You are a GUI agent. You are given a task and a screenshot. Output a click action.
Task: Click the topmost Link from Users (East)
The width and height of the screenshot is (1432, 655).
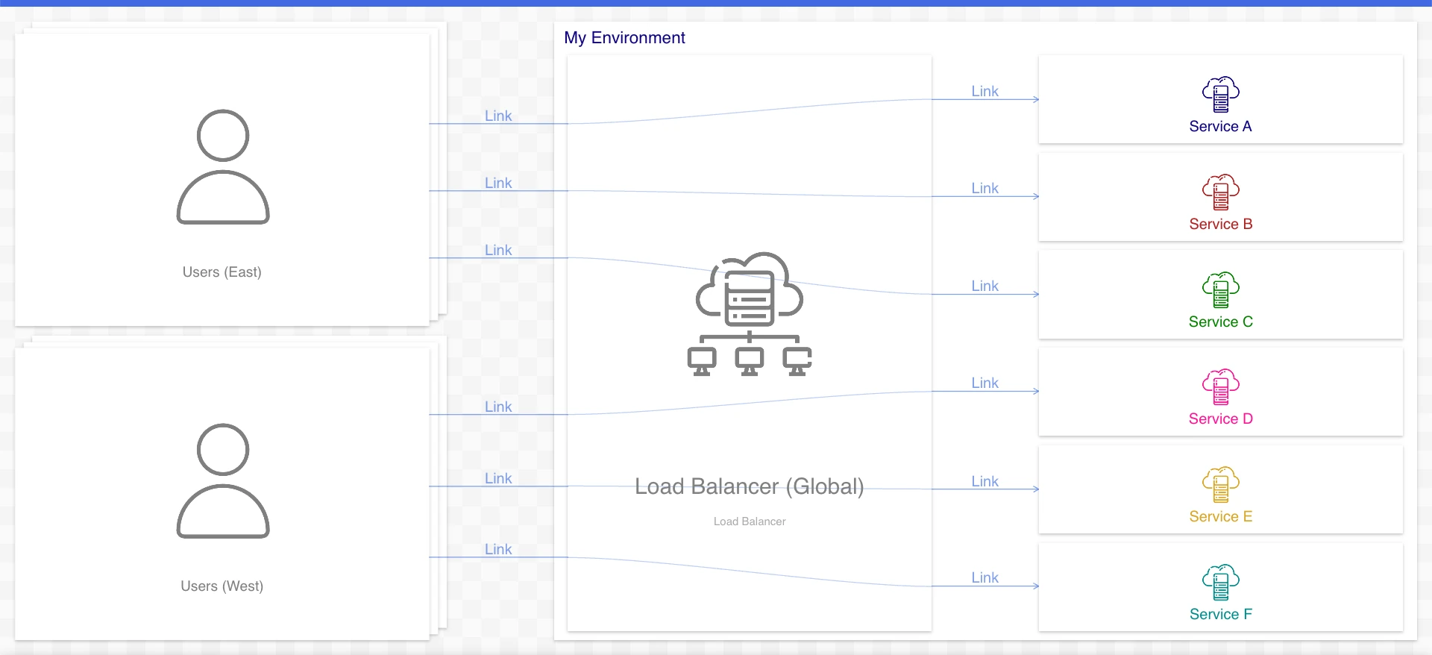tap(498, 116)
